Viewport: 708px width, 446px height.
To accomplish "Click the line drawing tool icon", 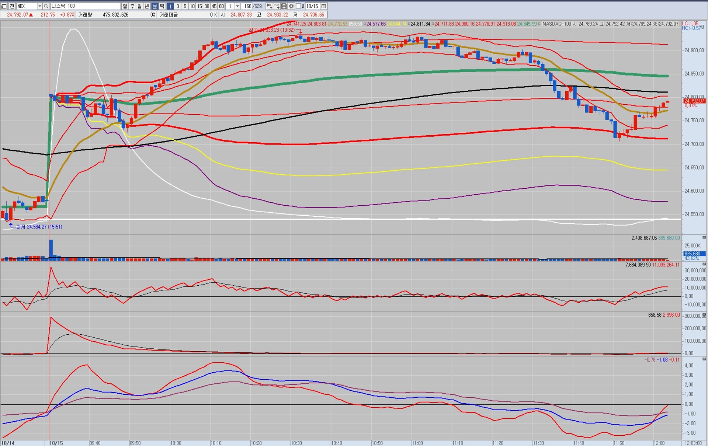I will click(x=277, y=6).
